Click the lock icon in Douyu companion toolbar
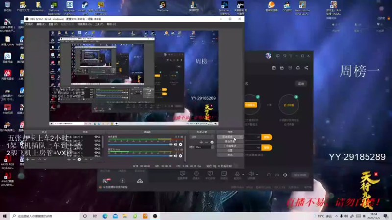The image size is (392, 220). (282, 68)
